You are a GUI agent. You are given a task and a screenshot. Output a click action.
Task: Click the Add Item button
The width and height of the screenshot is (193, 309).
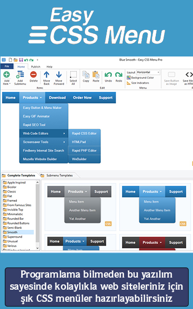(x=6, y=78)
